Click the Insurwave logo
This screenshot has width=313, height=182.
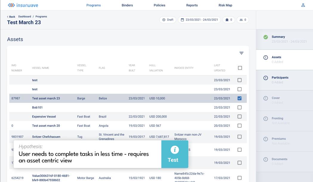click(23, 5)
